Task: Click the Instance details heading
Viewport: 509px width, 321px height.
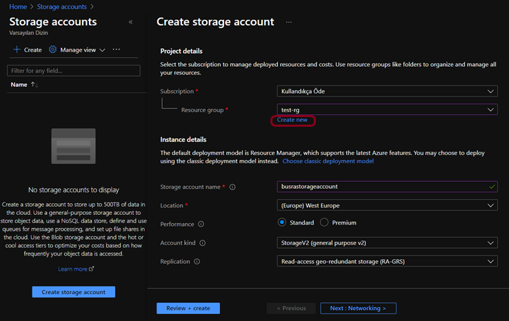Action: (x=183, y=139)
